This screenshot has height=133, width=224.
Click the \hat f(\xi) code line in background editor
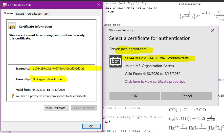(130, 8)
